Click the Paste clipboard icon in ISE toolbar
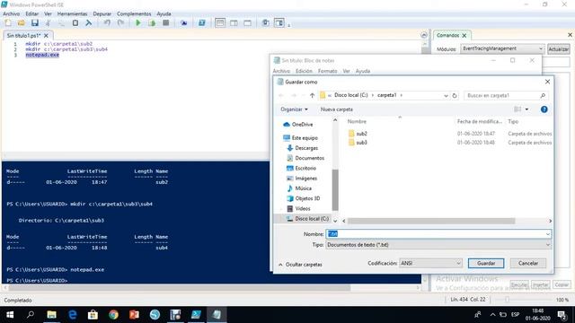Viewport: 575px width, 323px height. (x=75, y=23)
